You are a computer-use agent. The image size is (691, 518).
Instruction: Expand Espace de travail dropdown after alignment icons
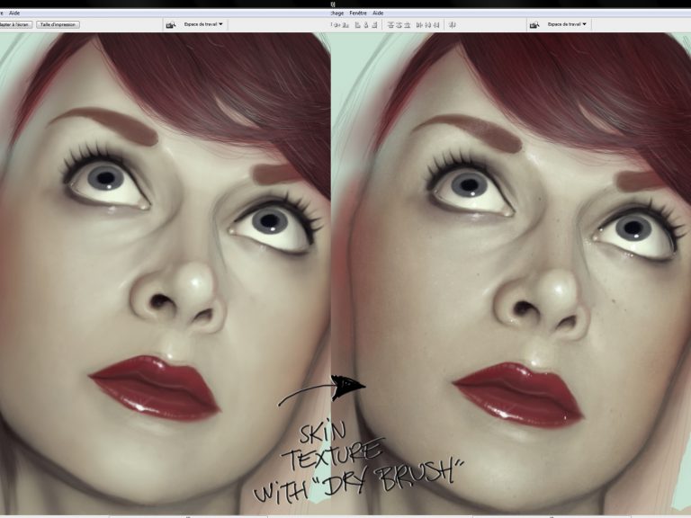tap(569, 24)
